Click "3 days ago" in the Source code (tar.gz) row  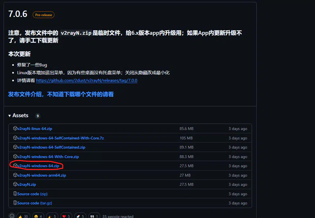coord(238,203)
